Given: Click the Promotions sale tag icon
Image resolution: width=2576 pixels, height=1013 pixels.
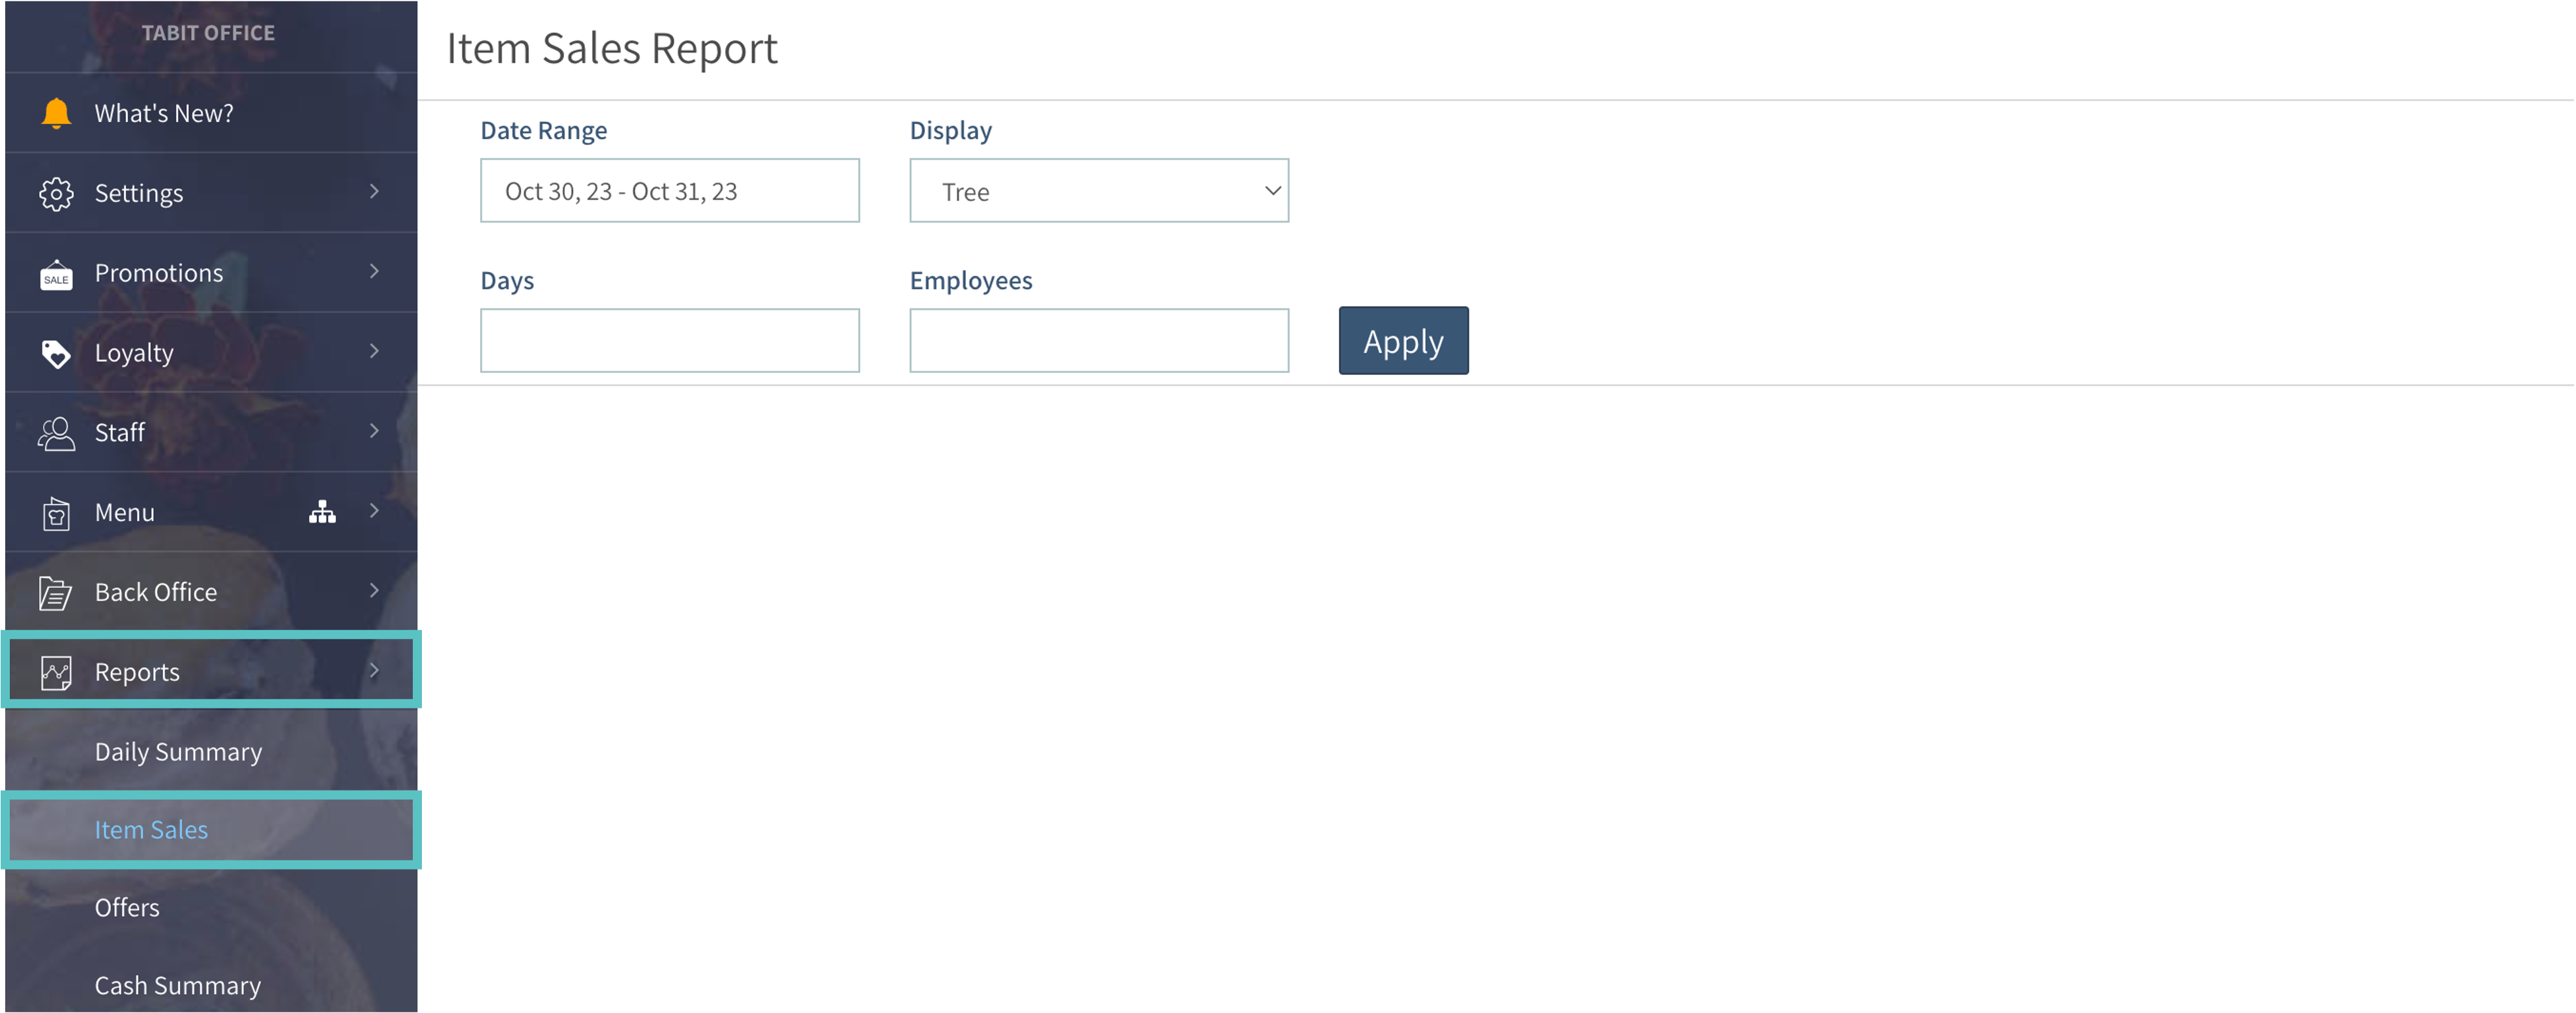Looking at the screenshot, I should click(x=56, y=274).
